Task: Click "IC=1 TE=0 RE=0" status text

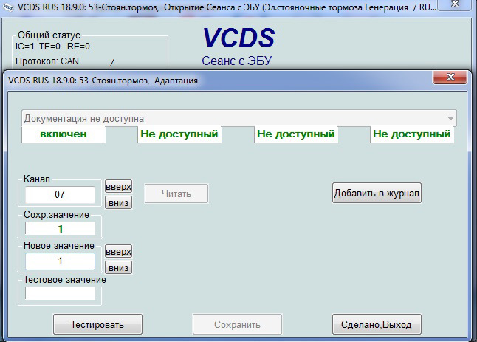Action: click(x=52, y=47)
